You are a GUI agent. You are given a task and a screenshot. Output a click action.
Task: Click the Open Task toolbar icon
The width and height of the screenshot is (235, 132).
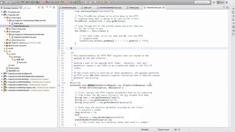65,2
